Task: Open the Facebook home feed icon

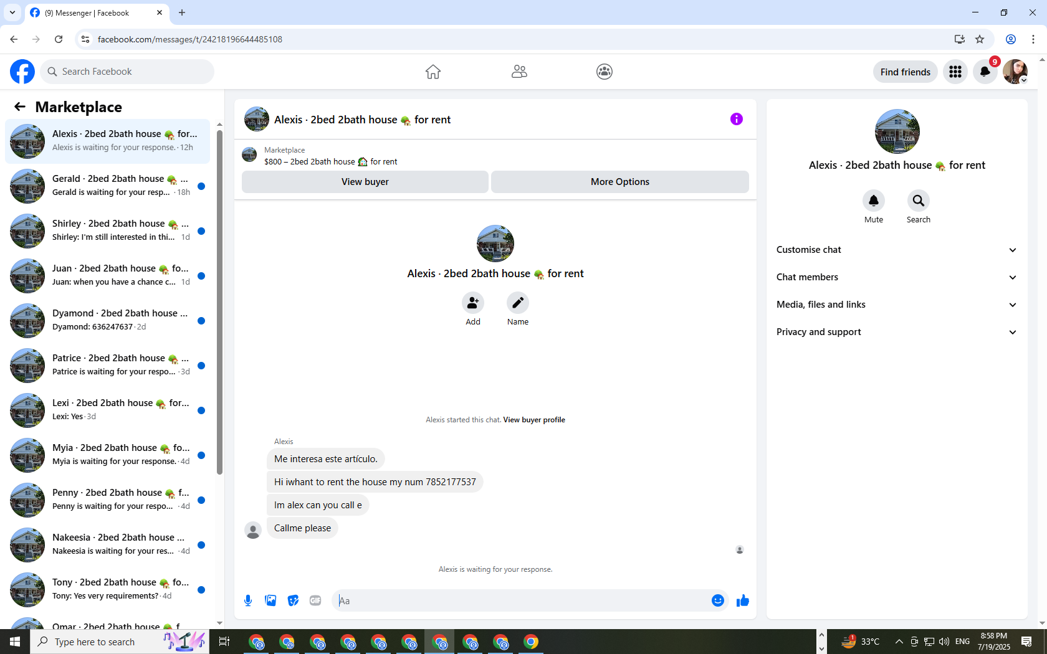Action: tap(433, 72)
